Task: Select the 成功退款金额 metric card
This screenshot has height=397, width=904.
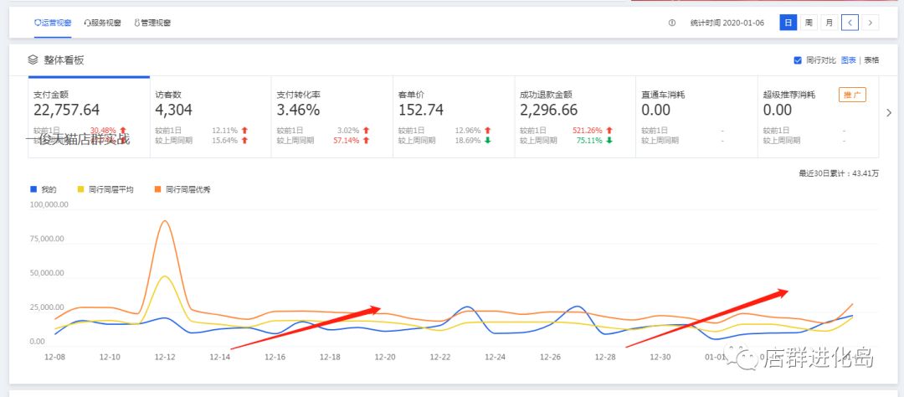Action: (x=575, y=117)
